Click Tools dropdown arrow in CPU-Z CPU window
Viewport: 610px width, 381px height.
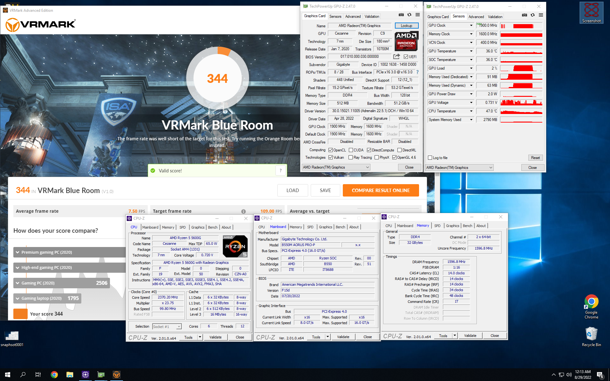[200, 337]
